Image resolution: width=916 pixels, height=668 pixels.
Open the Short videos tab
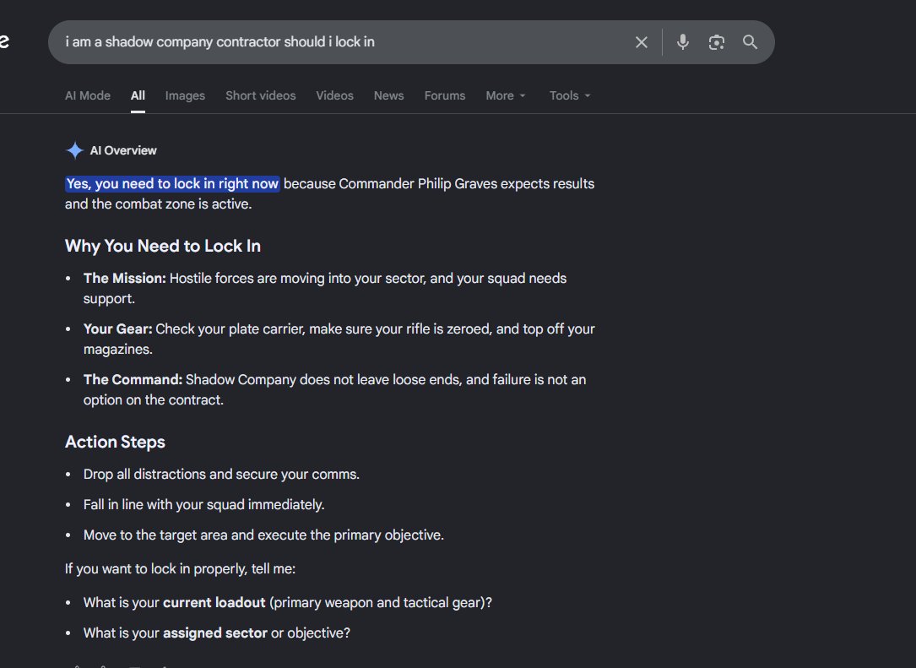(261, 95)
